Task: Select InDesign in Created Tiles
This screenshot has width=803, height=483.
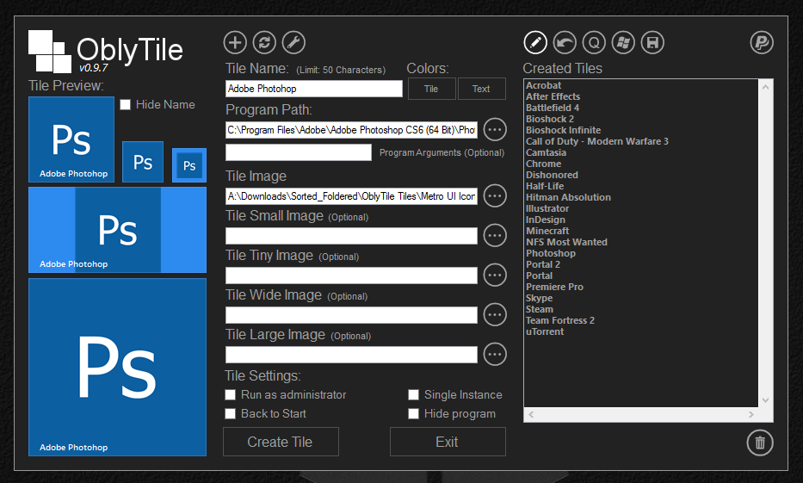Action: click(x=546, y=220)
